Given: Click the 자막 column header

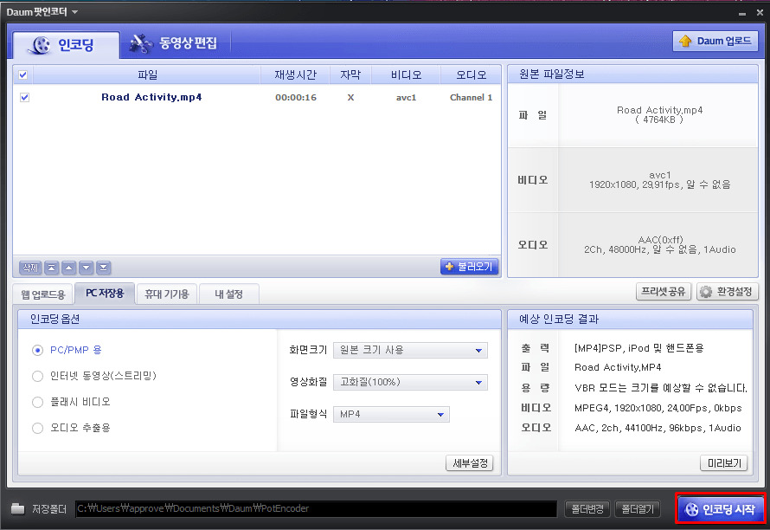Looking at the screenshot, I should pyautogui.click(x=350, y=74).
